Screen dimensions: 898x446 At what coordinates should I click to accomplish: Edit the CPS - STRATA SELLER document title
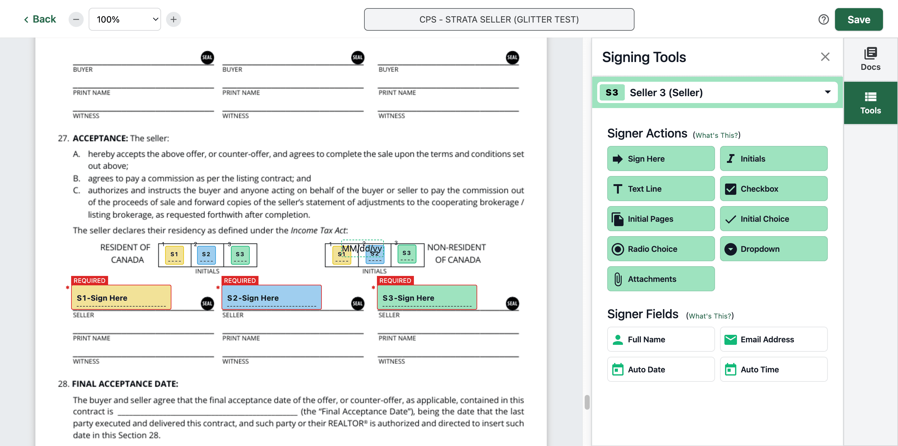click(499, 19)
